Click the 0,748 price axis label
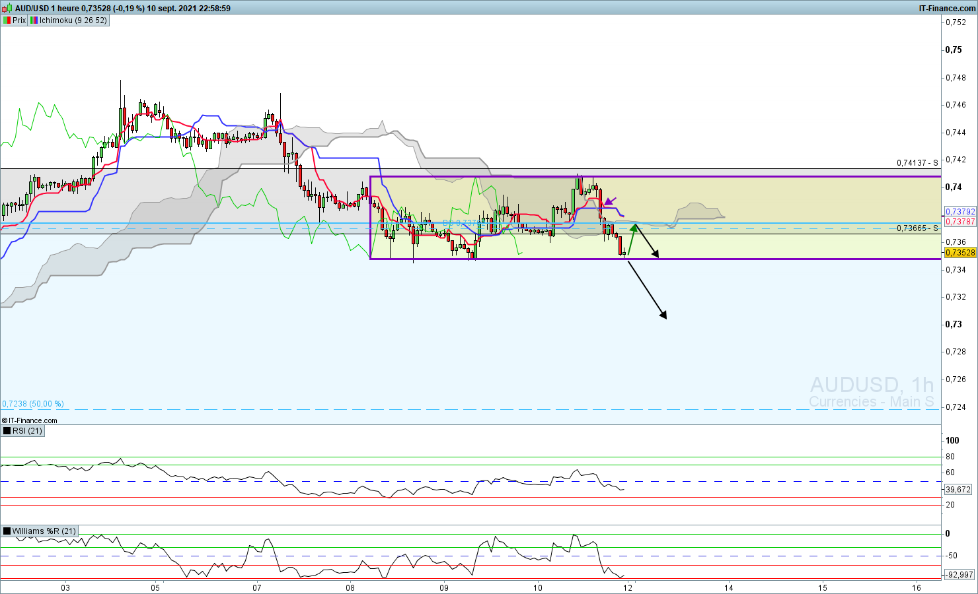Viewport: 978px width, 594px height. point(956,78)
